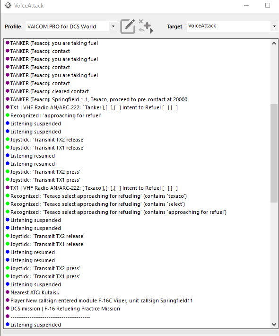Image resolution: width=279 pixels, height=336 pixels.
Task: Open the more profile actions icon
Action: (146, 27)
